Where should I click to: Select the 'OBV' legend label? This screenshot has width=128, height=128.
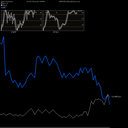[x=4, y=8]
